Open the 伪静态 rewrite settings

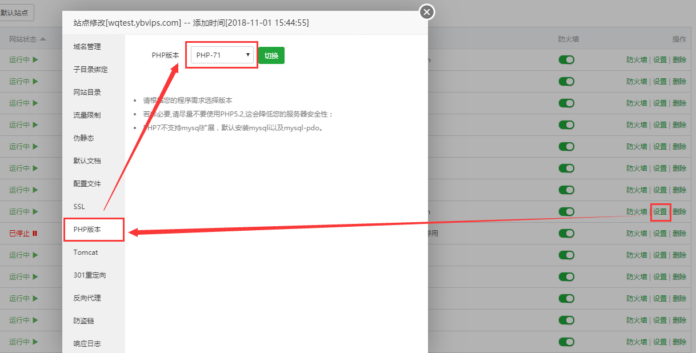click(83, 138)
